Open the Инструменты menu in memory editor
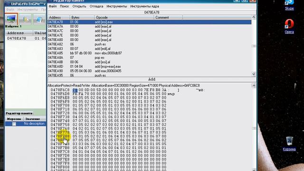 coord(117,6)
